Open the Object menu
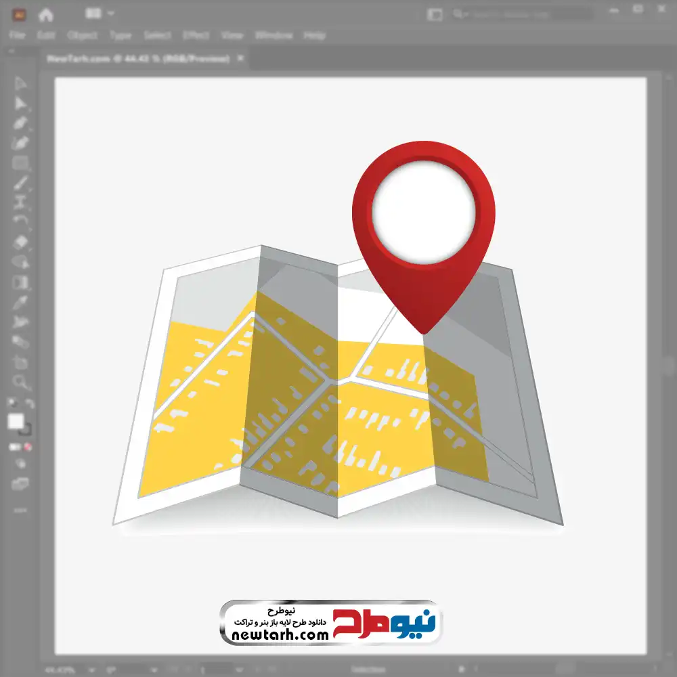This screenshot has height=677, width=677. pyautogui.click(x=84, y=35)
